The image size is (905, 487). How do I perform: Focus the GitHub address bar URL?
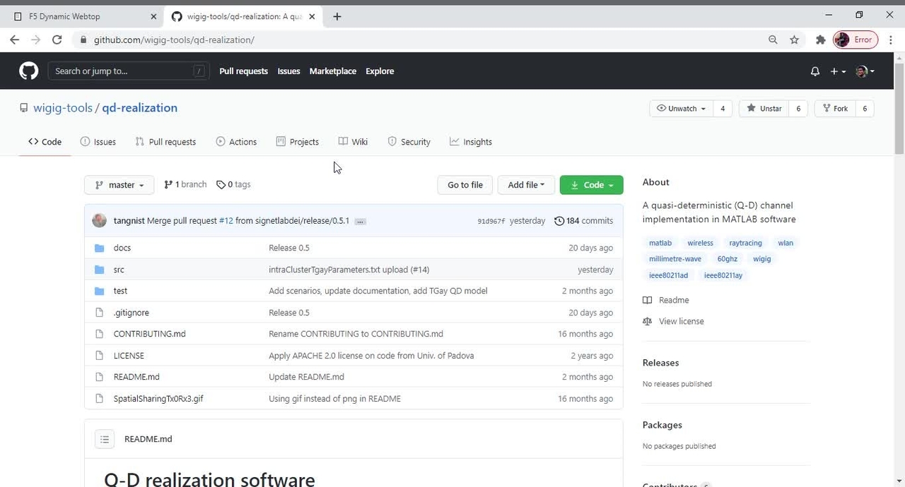pyautogui.click(x=174, y=40)
